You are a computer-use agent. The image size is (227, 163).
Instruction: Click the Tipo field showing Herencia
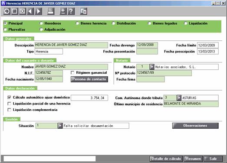49,52
